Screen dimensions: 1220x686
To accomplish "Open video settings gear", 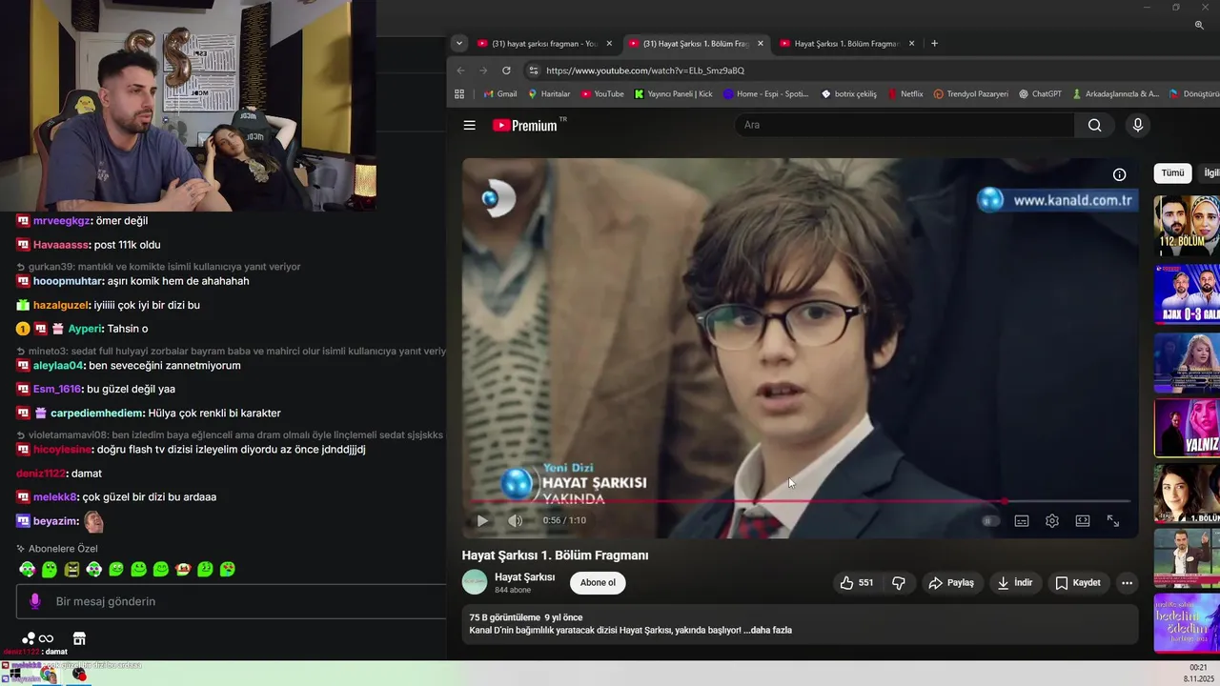I will coord(1052,521).
